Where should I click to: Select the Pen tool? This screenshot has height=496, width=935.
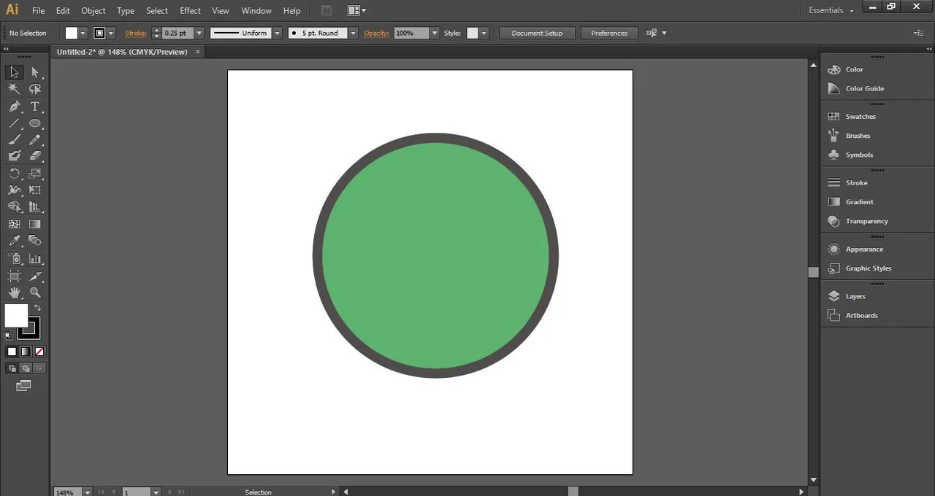coord(14,106)
